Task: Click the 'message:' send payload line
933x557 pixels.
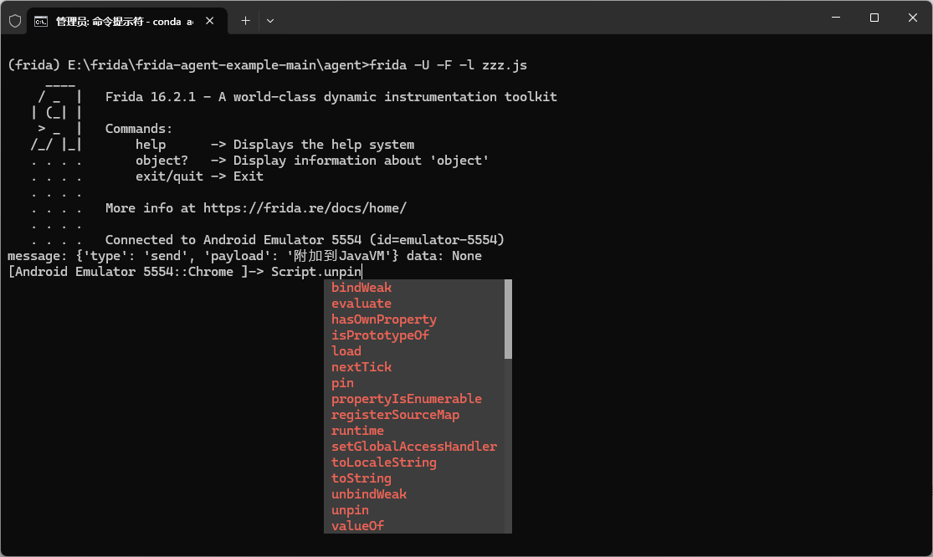Action: 244,256
